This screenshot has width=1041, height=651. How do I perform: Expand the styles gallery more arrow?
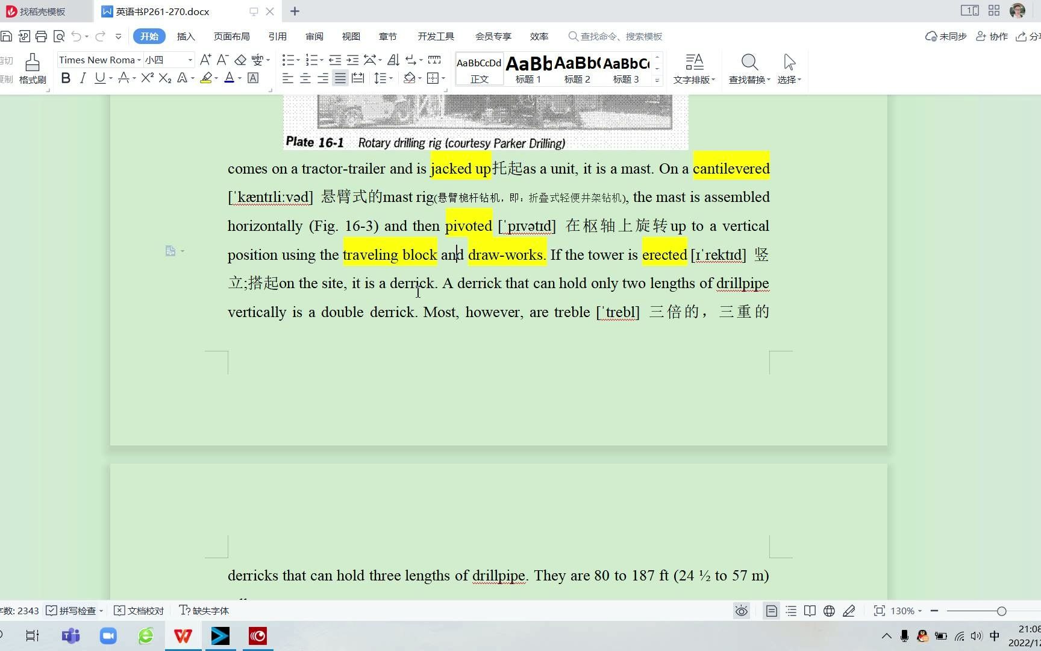pyautogui.click(x=657, y=80)
